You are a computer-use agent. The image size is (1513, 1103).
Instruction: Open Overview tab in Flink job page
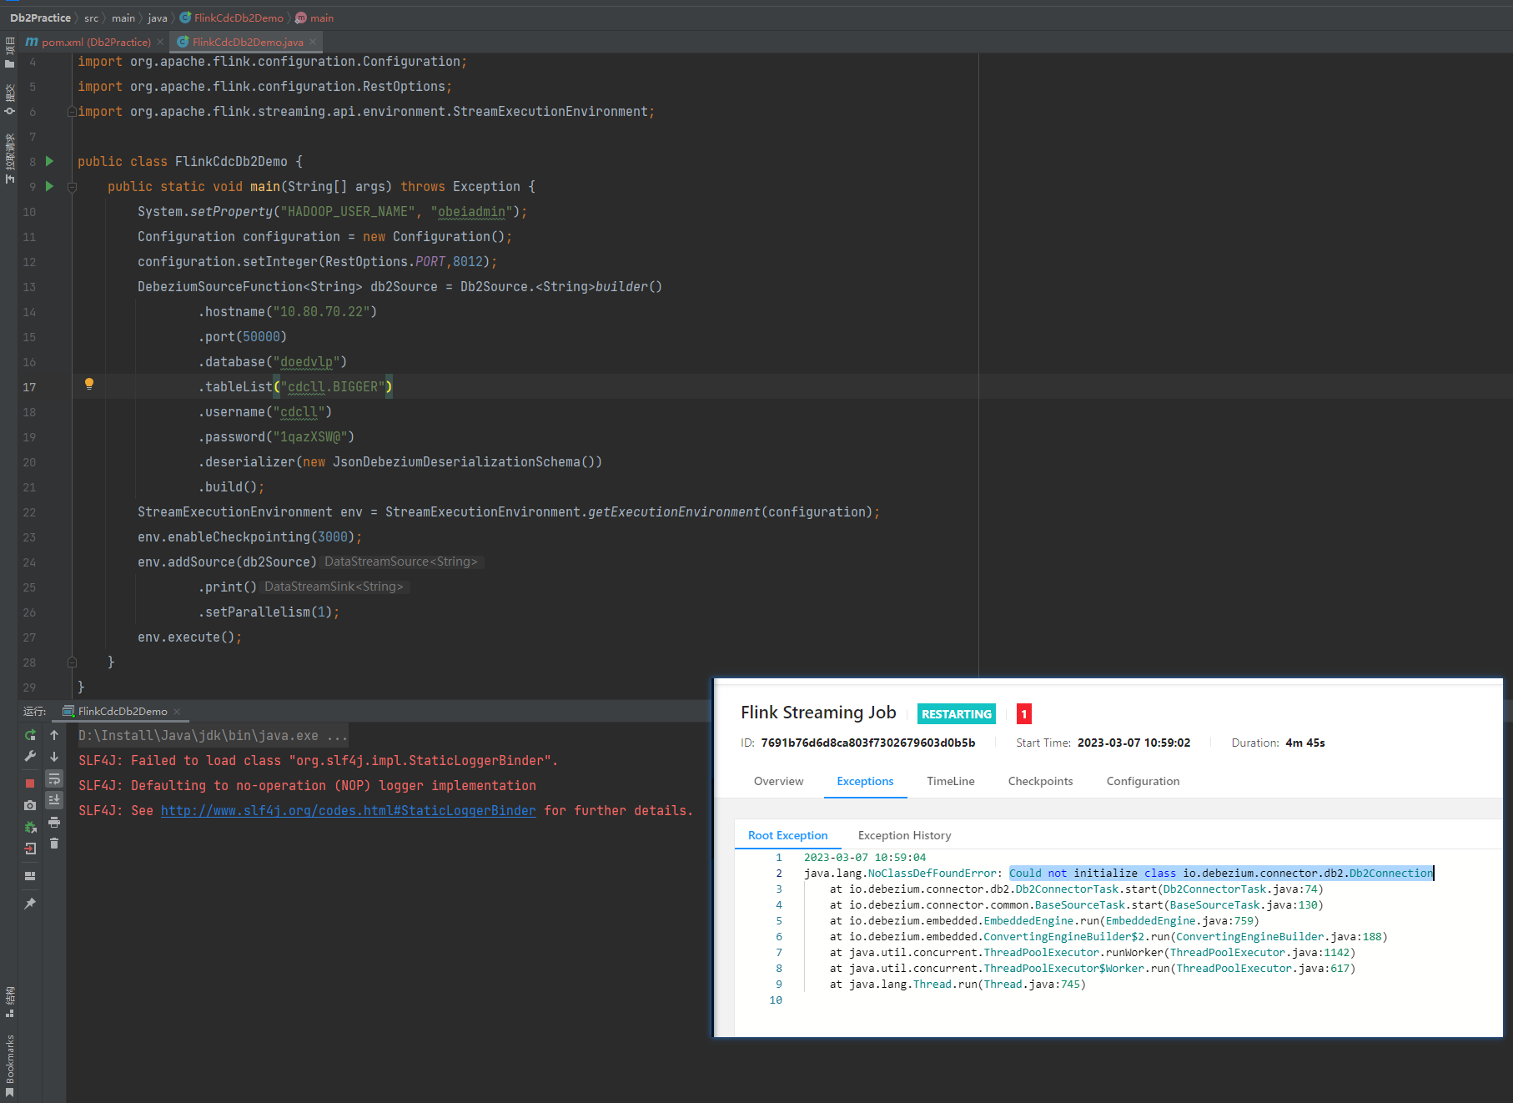(x=778, y=781)
